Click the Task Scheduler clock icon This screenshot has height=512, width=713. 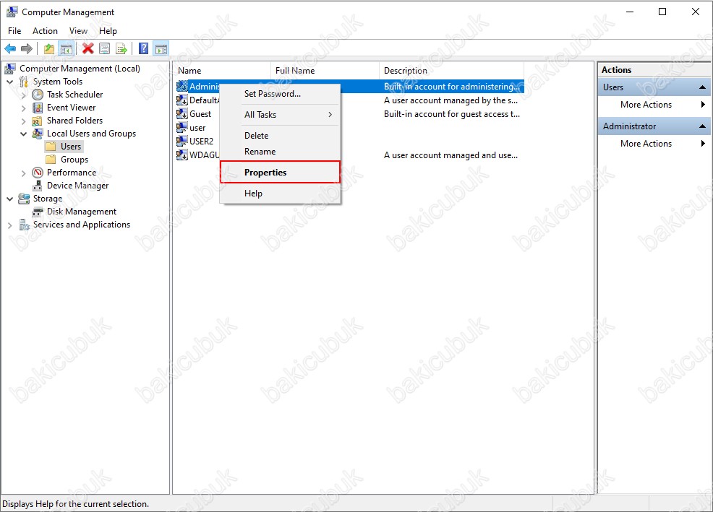pyautogui.click(x=38, y=95)
